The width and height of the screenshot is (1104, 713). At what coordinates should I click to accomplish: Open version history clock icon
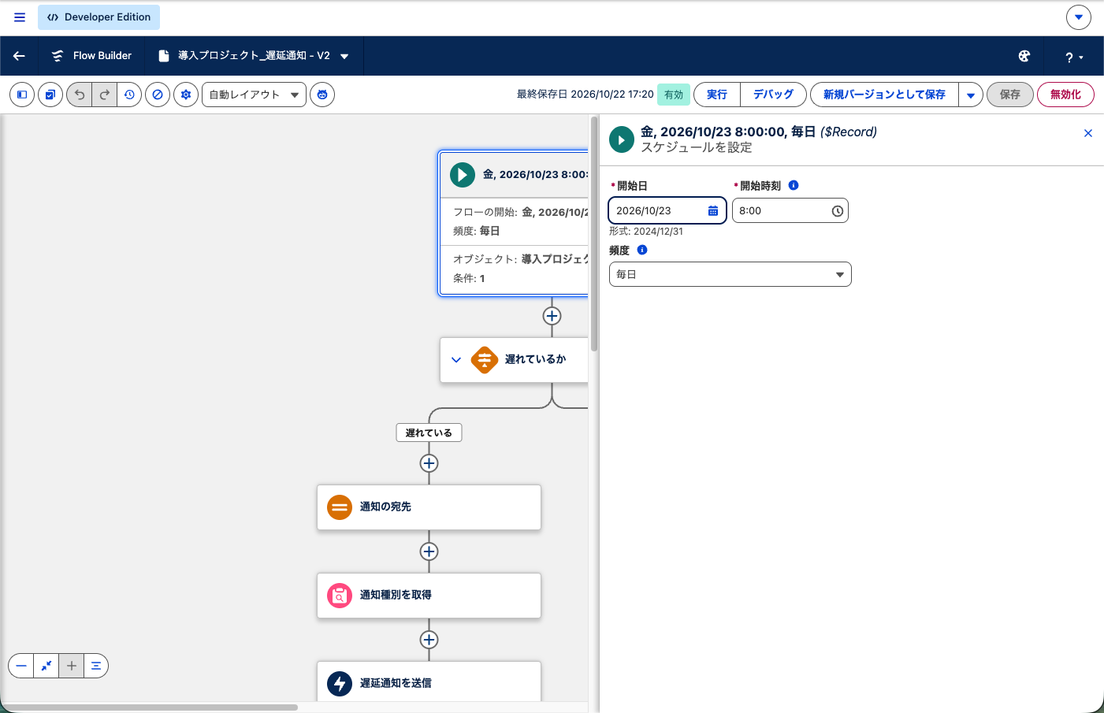click(129, 95)
